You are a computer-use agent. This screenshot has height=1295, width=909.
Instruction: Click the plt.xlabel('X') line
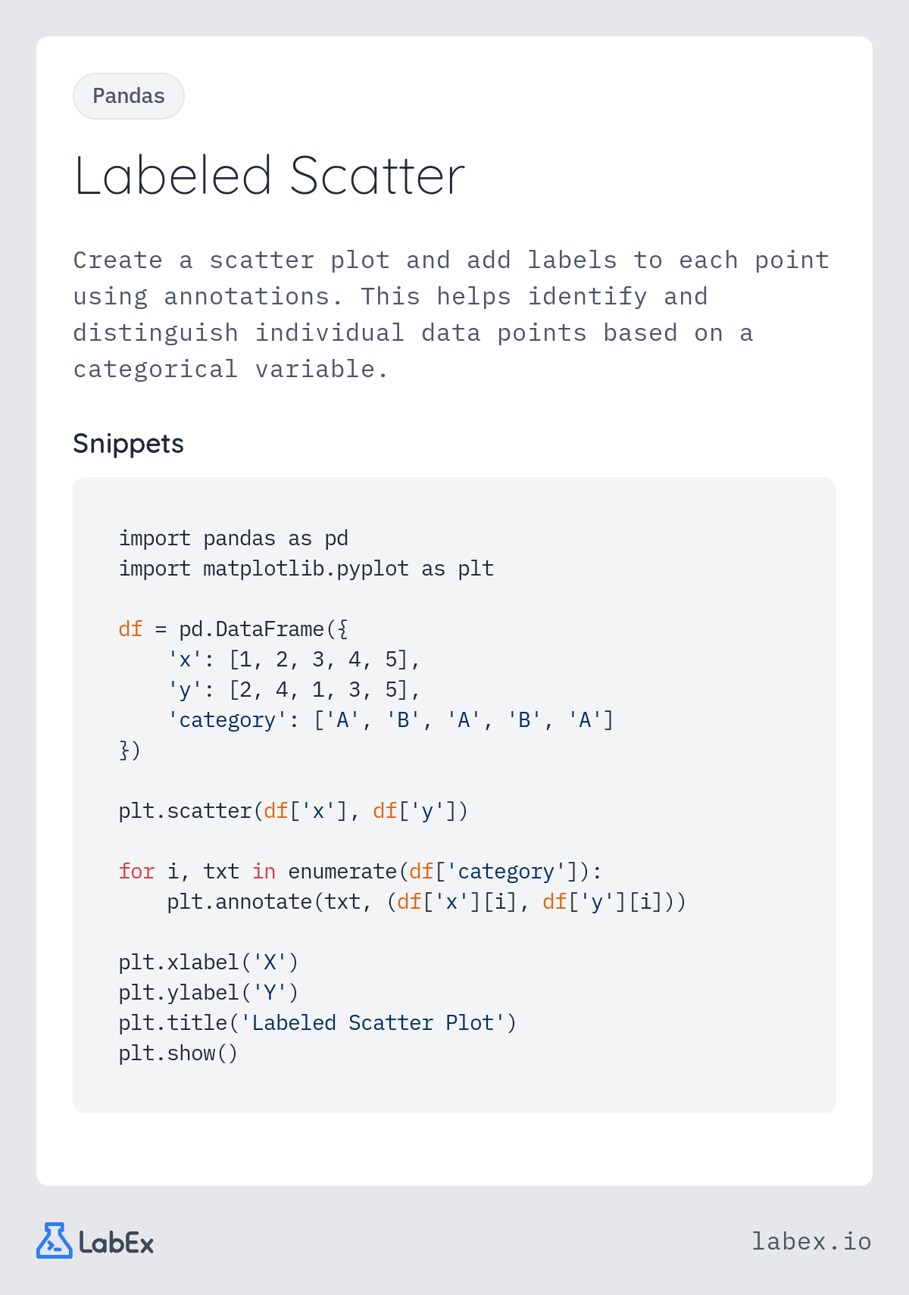(x=208, y=963)
